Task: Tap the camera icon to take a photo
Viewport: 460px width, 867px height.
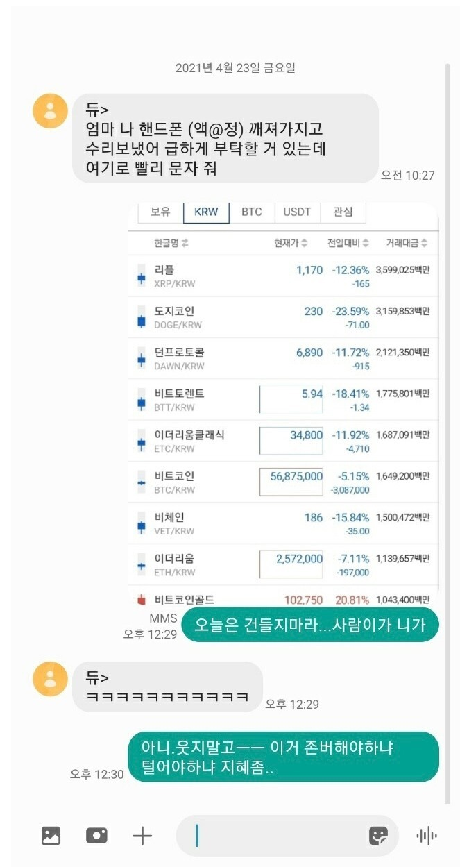Action: (96, 836)
